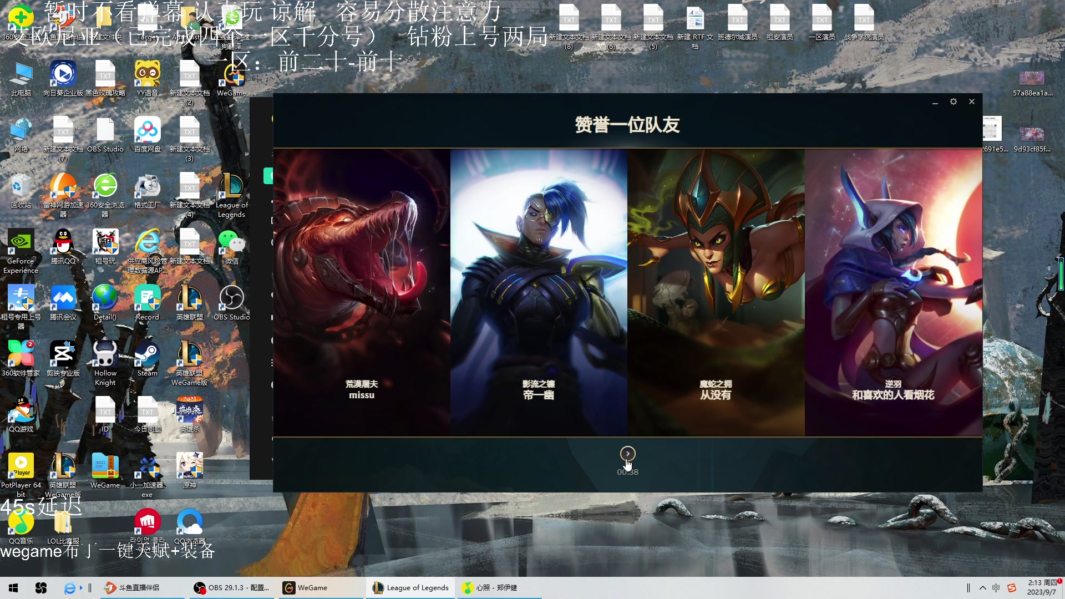Switch to WeGame taskbar item

(x=321, y=588)
